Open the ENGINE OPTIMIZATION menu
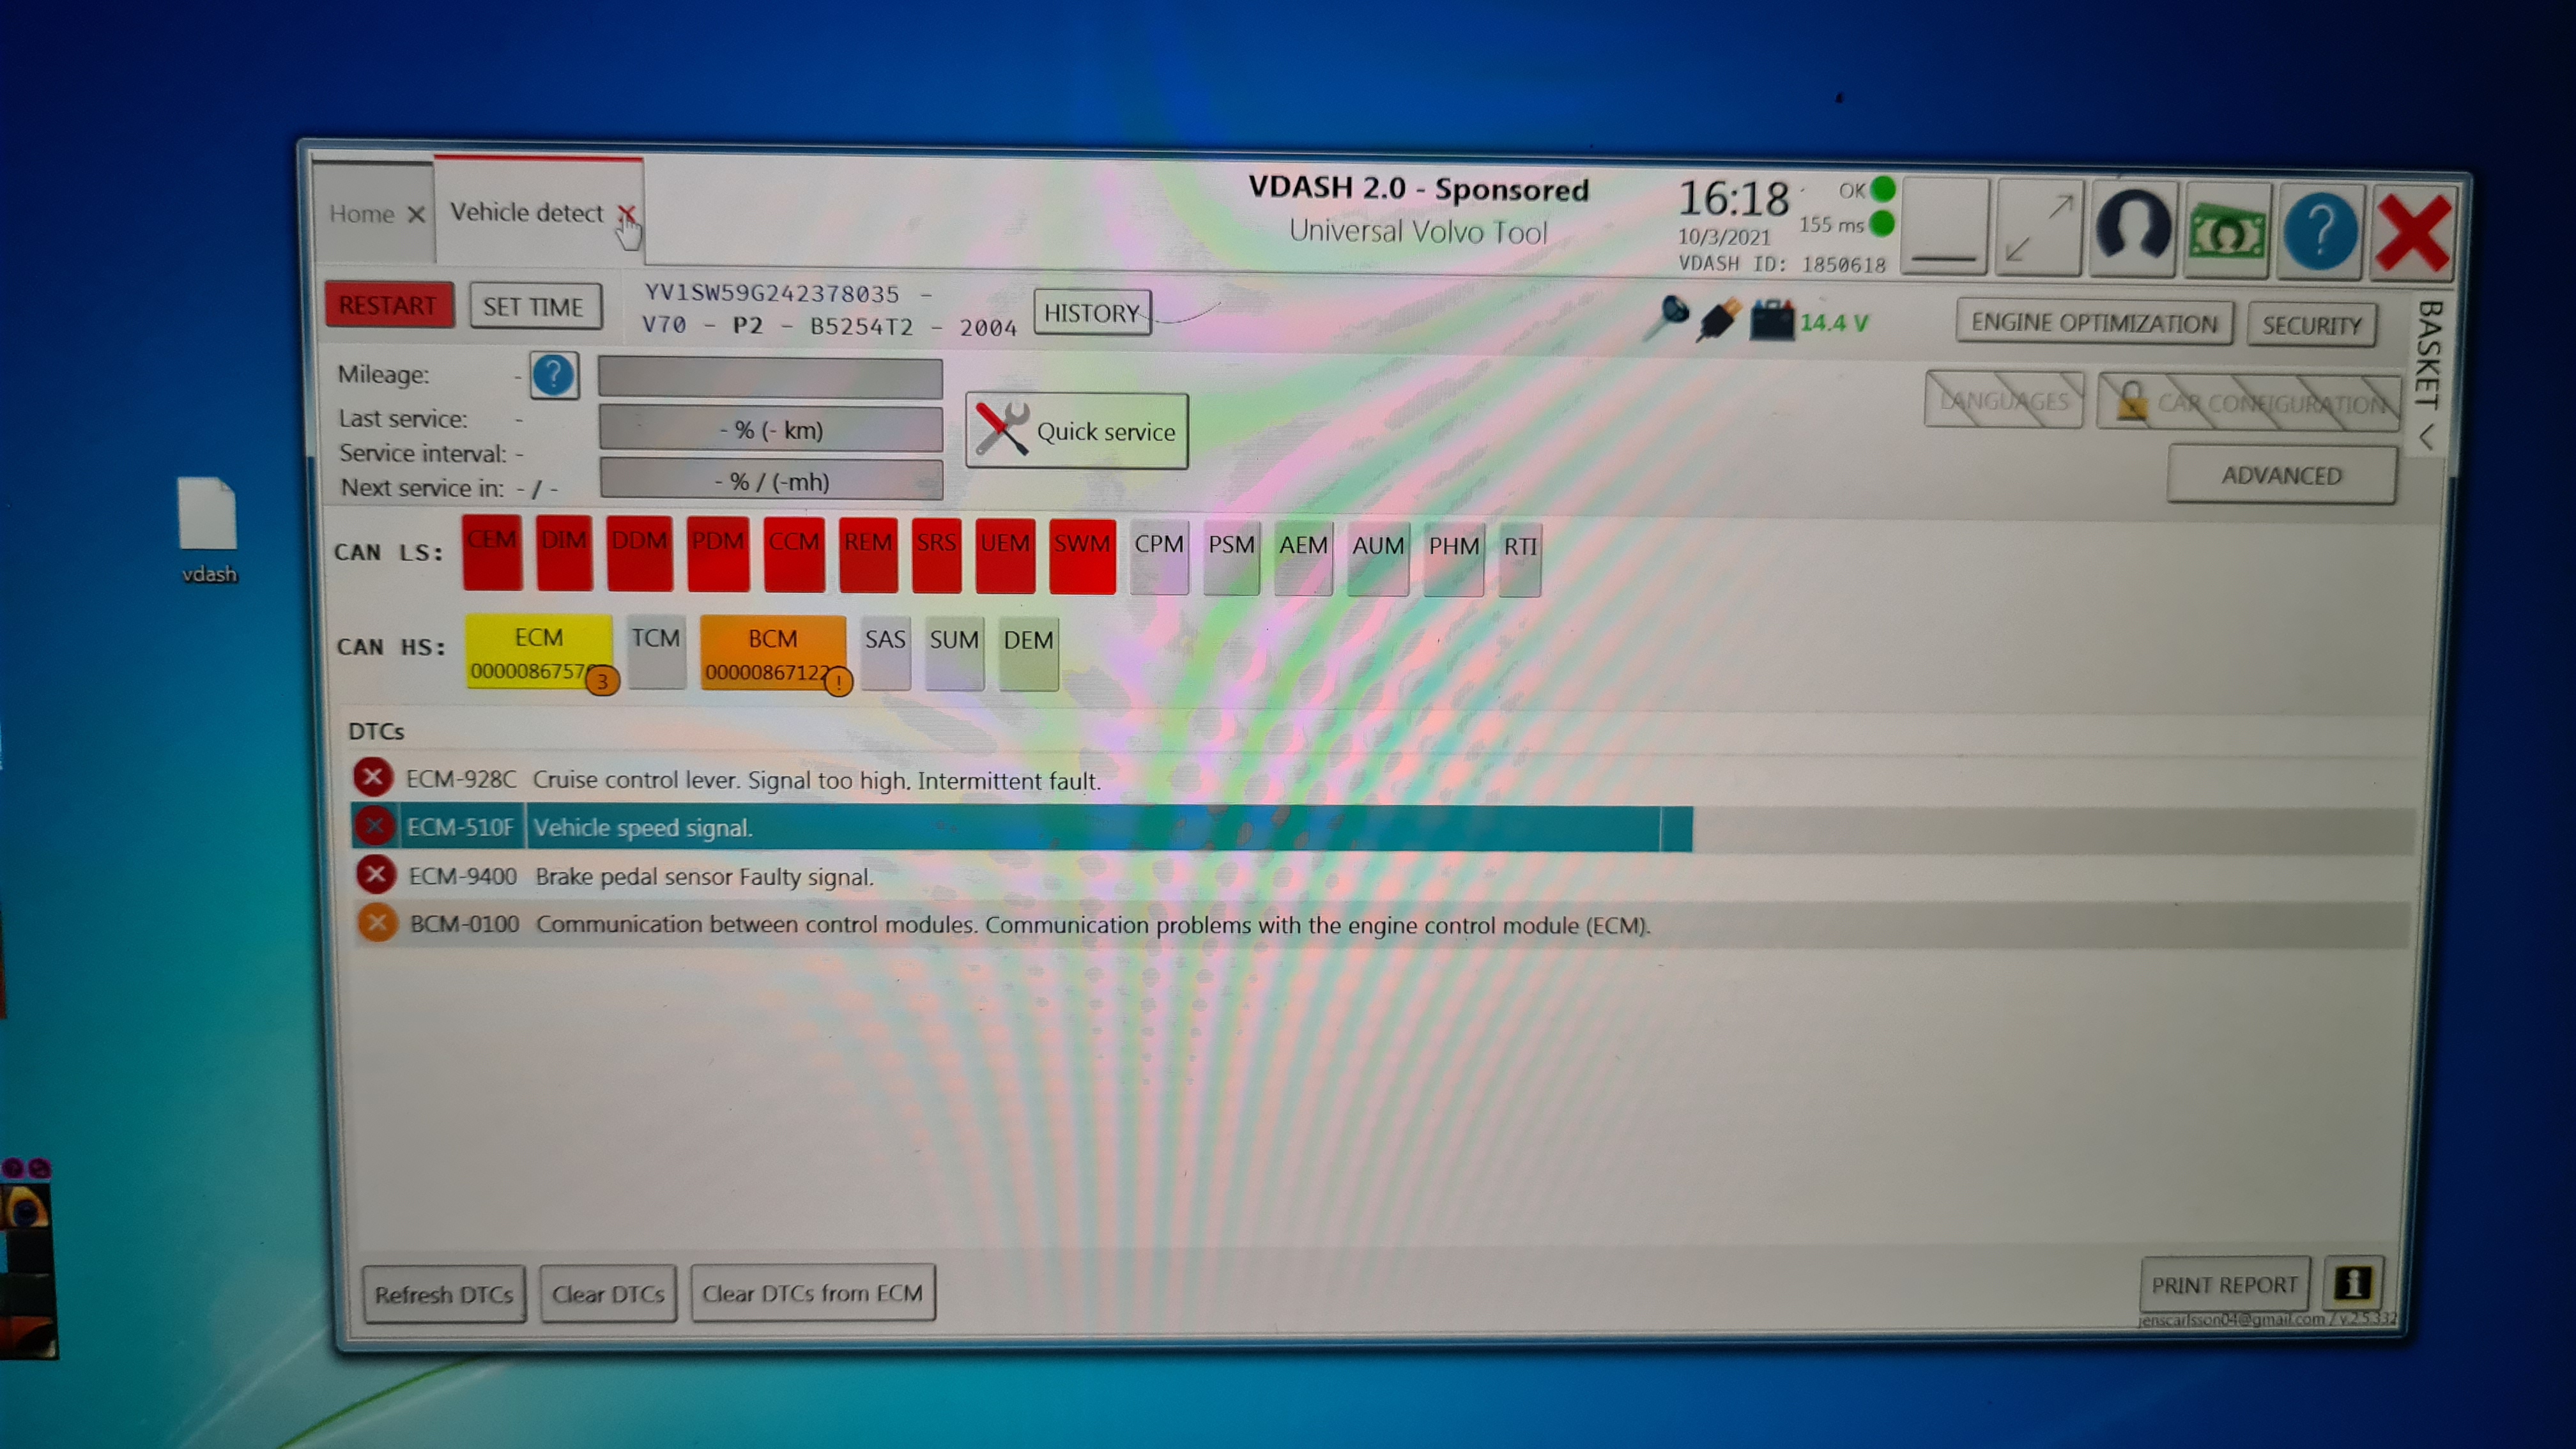The height and width of the screenshot is (1449, 2576). 2093,323
